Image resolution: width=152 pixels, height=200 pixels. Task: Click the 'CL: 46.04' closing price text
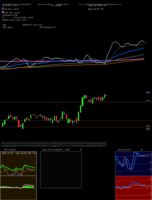tap(56, 5)
